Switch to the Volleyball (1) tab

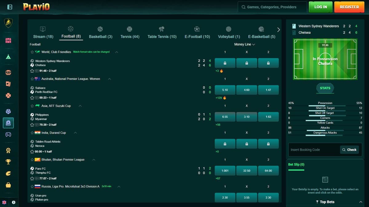point(229,33)
